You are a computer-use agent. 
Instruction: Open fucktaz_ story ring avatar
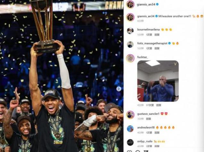(x=130, y=58)
